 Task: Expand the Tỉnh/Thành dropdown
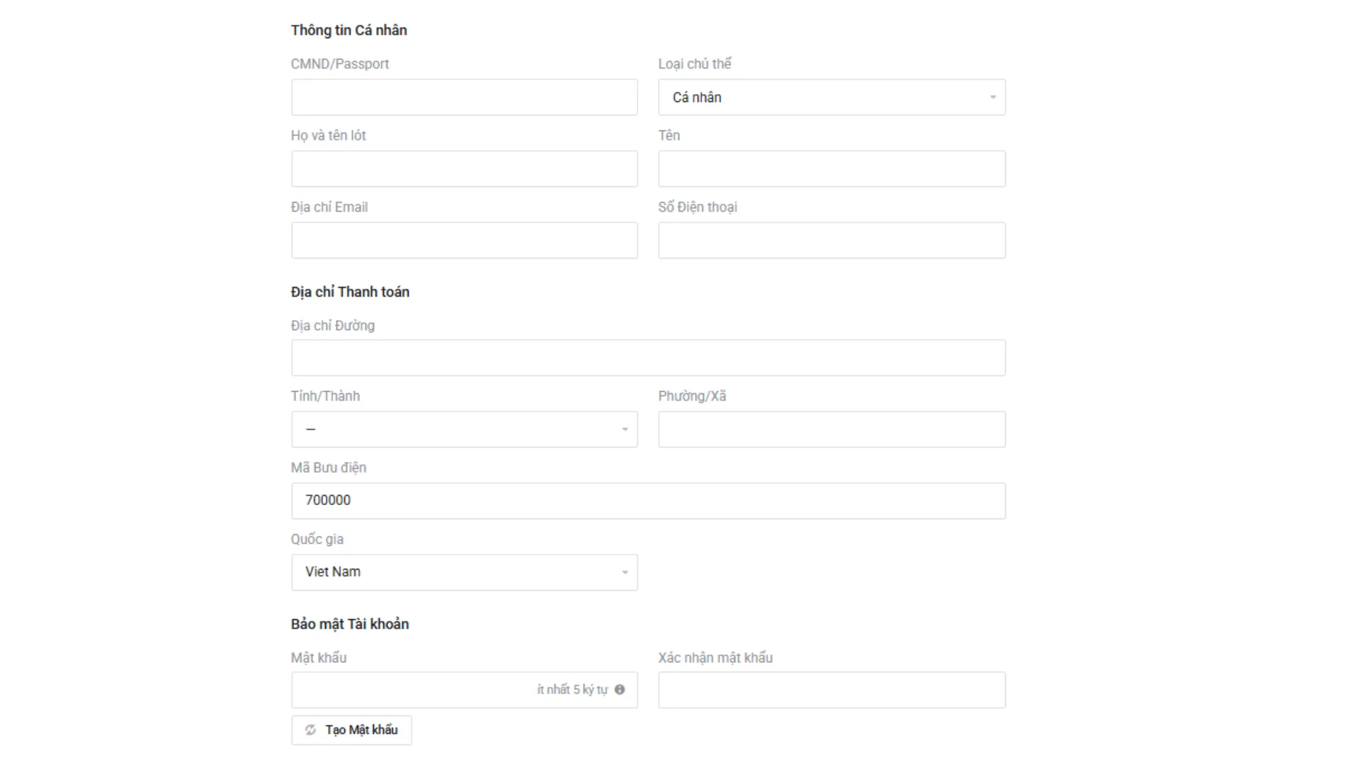[x=464, y=429]
